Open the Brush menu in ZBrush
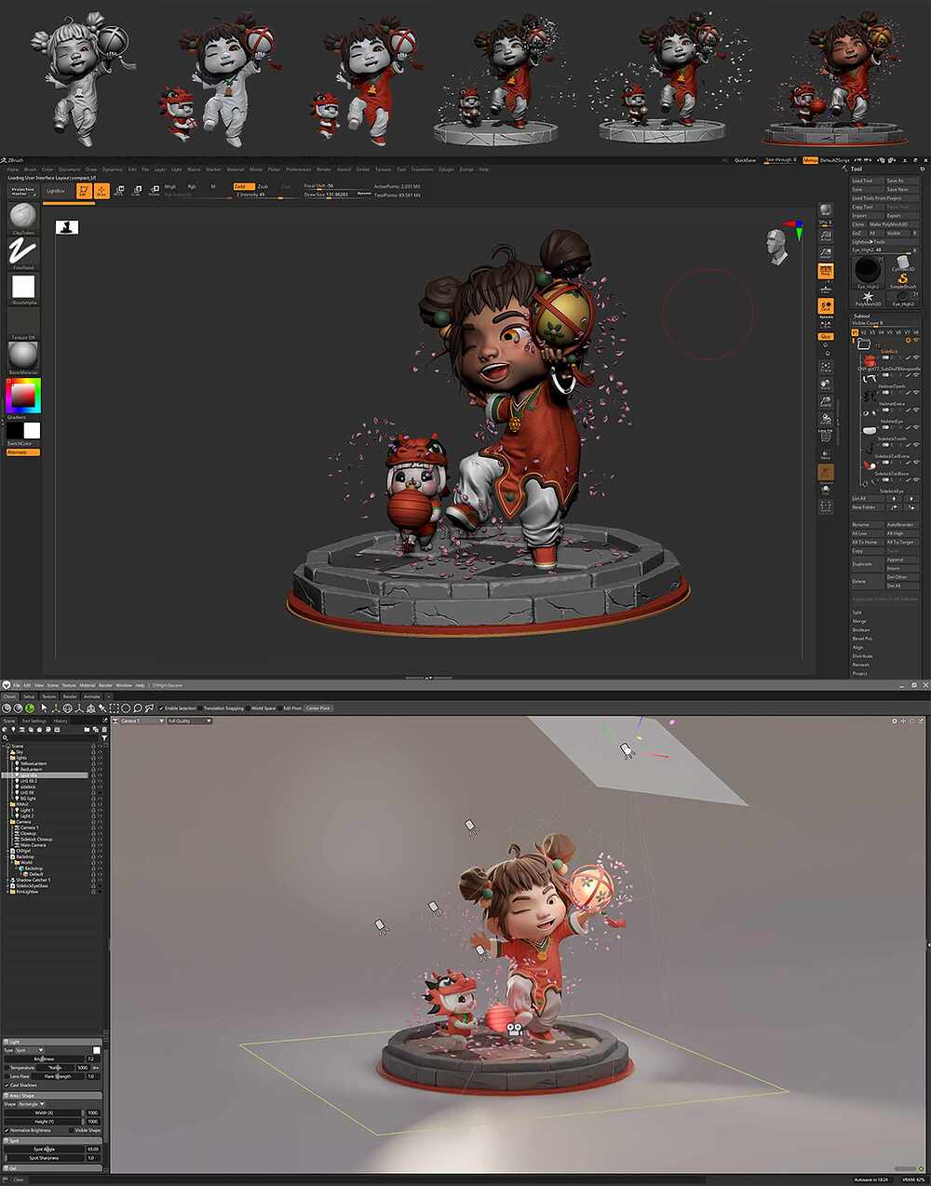Viewport: 931px width, 1186px height. tap(33, 169)
